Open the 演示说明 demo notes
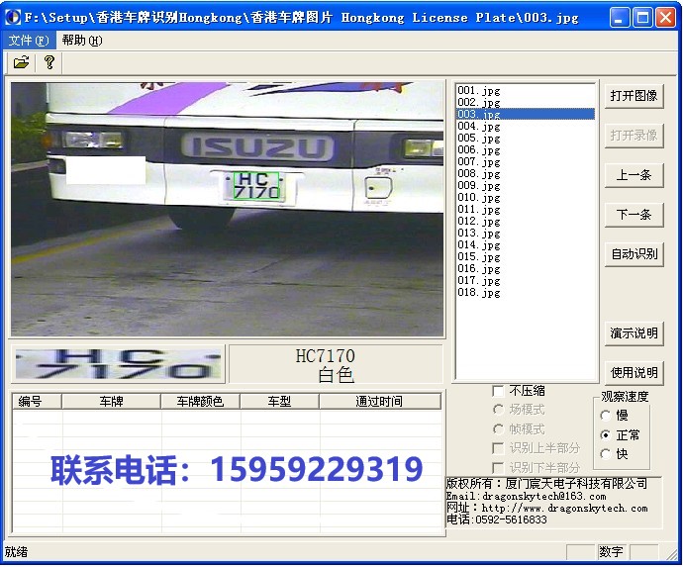The height and width of the screenshot is (567, 683). click(x=634, y=333)
